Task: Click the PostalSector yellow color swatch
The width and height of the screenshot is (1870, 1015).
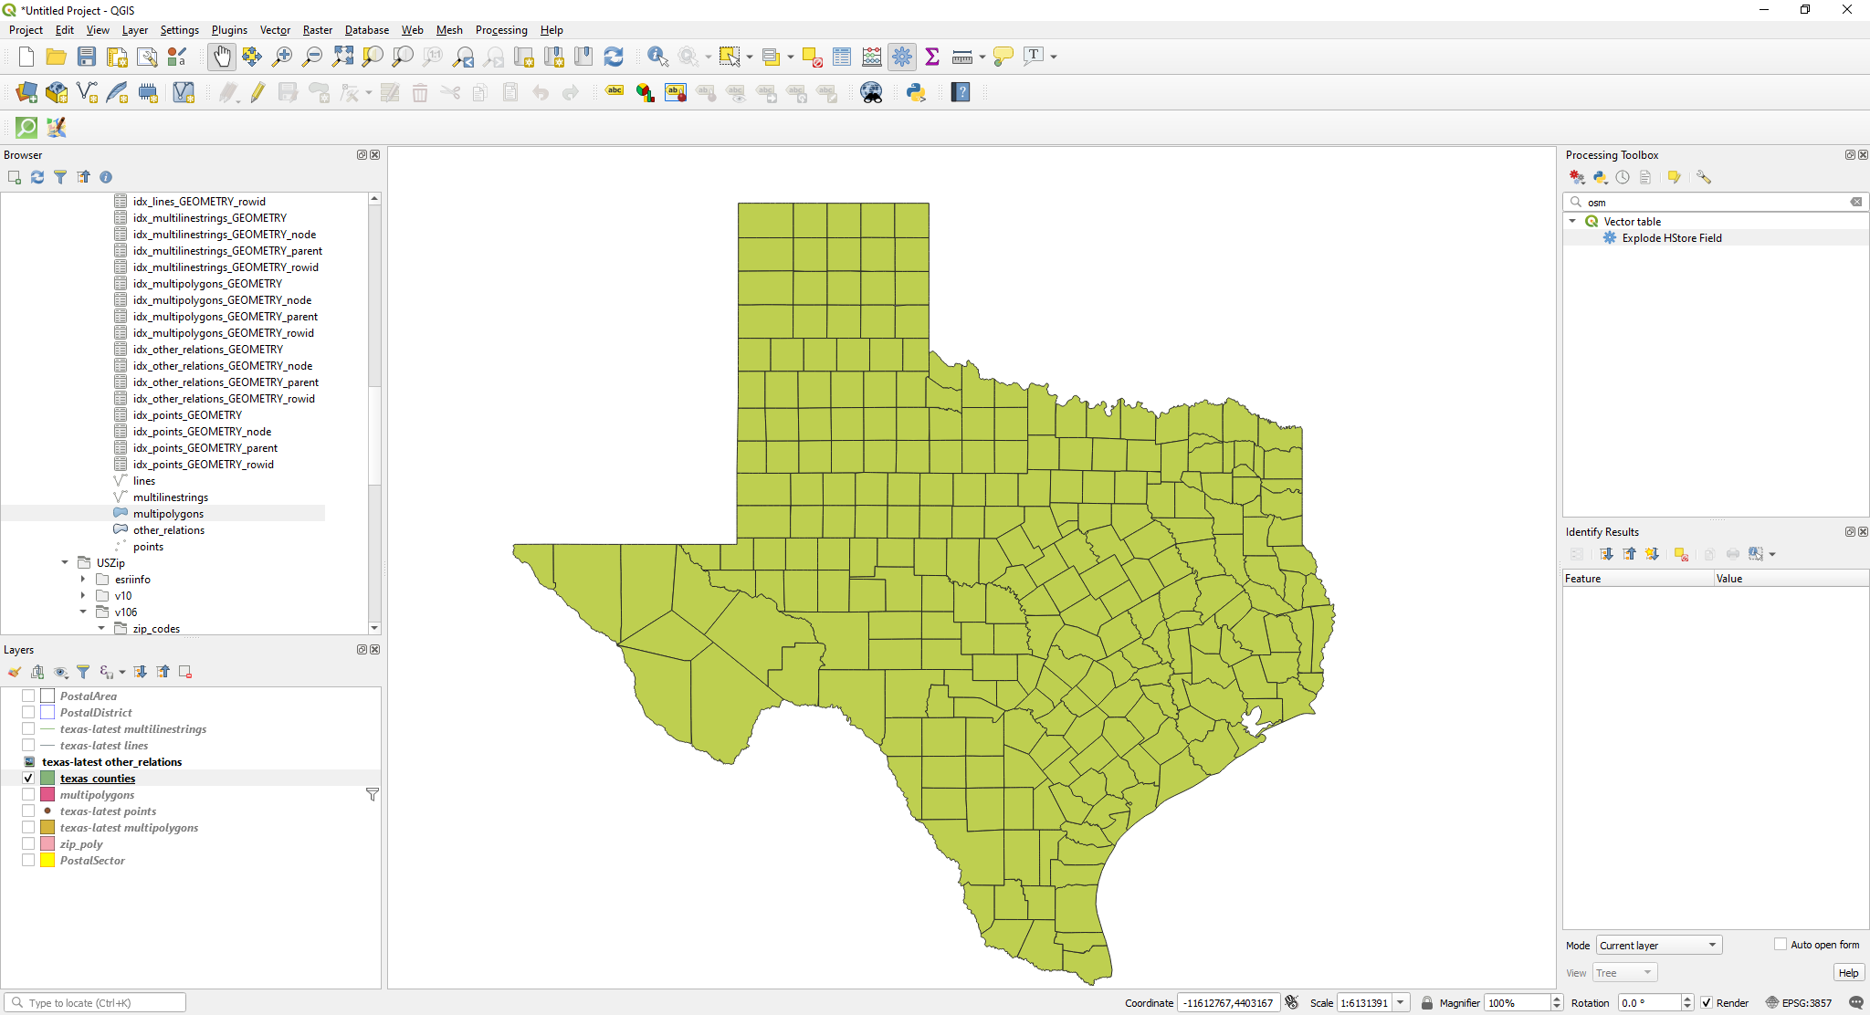Action: [x=47, y=860]
